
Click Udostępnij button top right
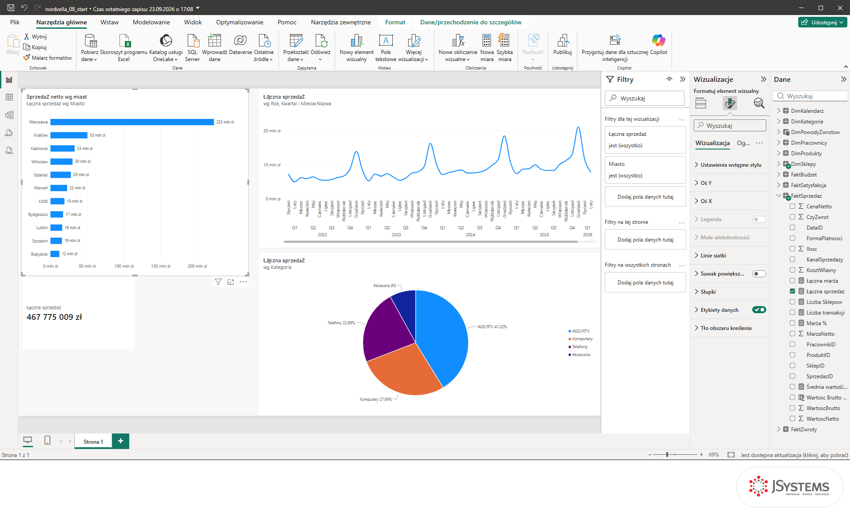click(823, 22)
